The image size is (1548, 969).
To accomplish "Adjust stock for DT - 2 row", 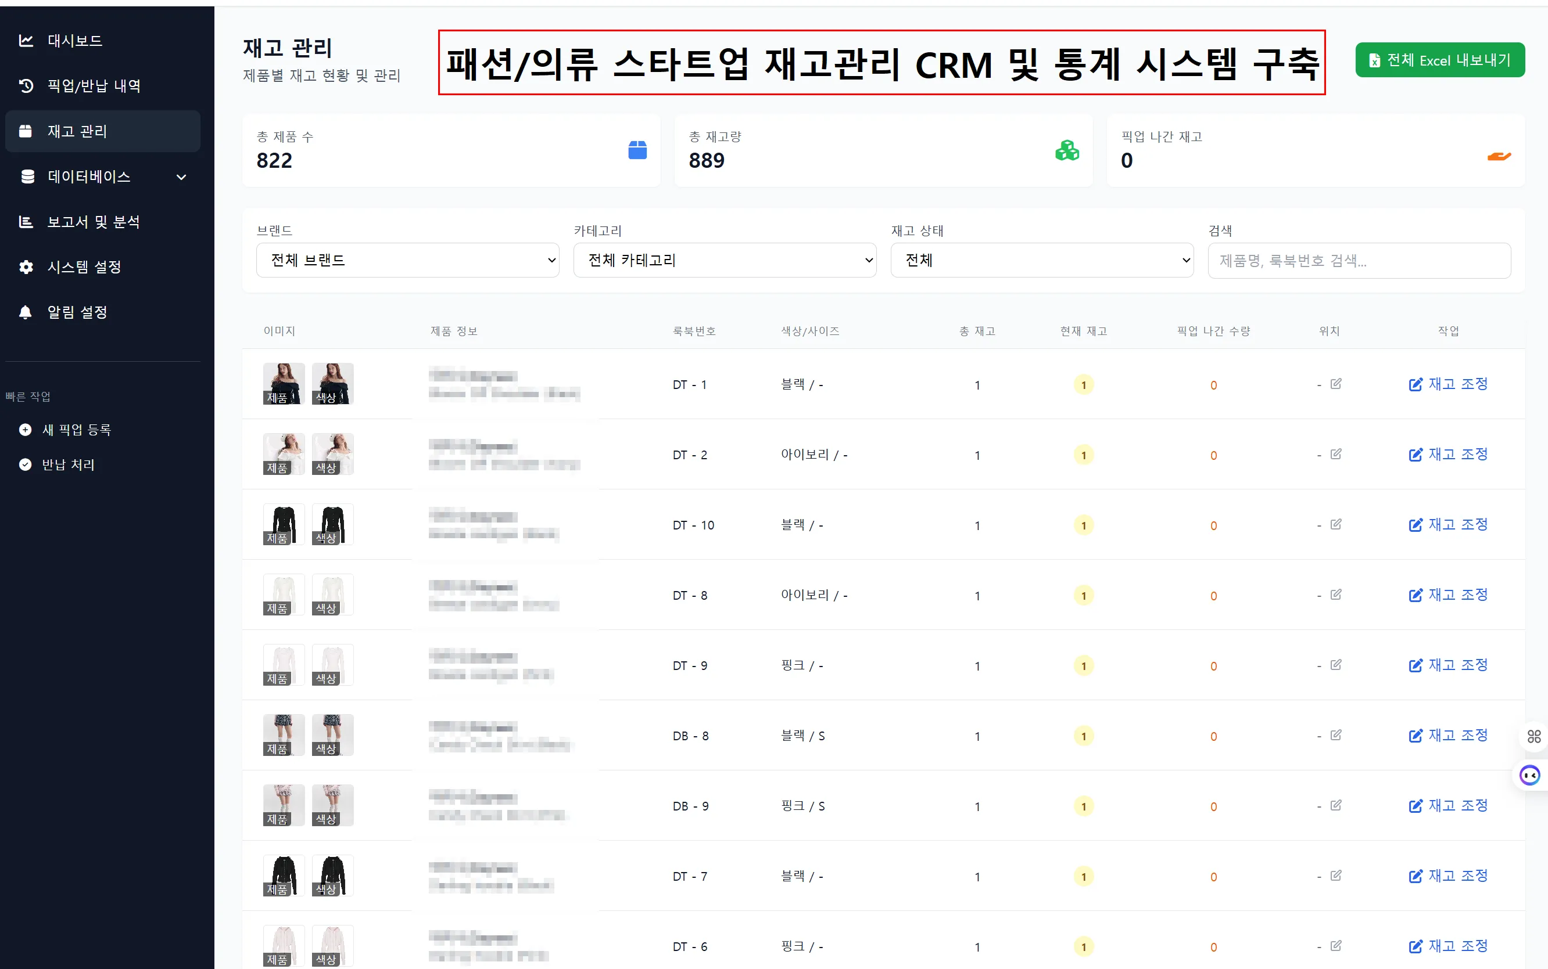I will click(1448, 455).
